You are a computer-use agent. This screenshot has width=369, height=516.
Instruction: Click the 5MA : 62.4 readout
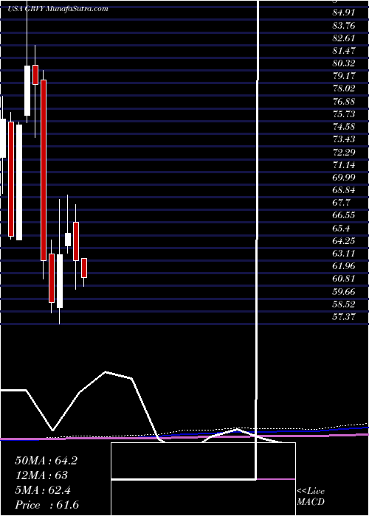44,490
